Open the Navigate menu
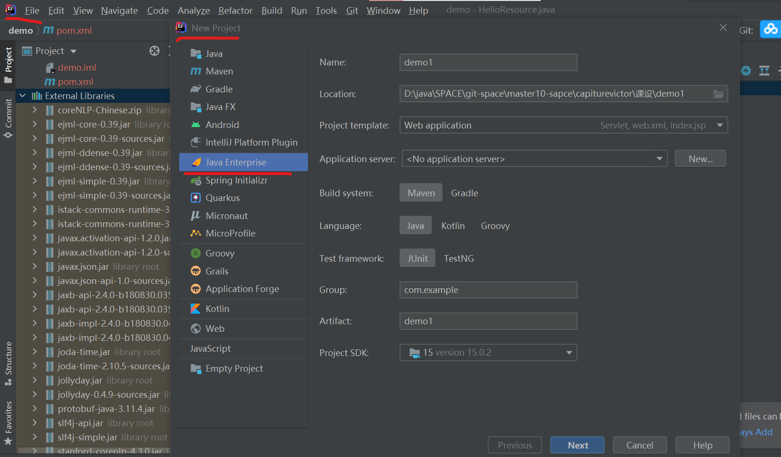Viewport: 781px width, 457px height. tap(119, 10)
